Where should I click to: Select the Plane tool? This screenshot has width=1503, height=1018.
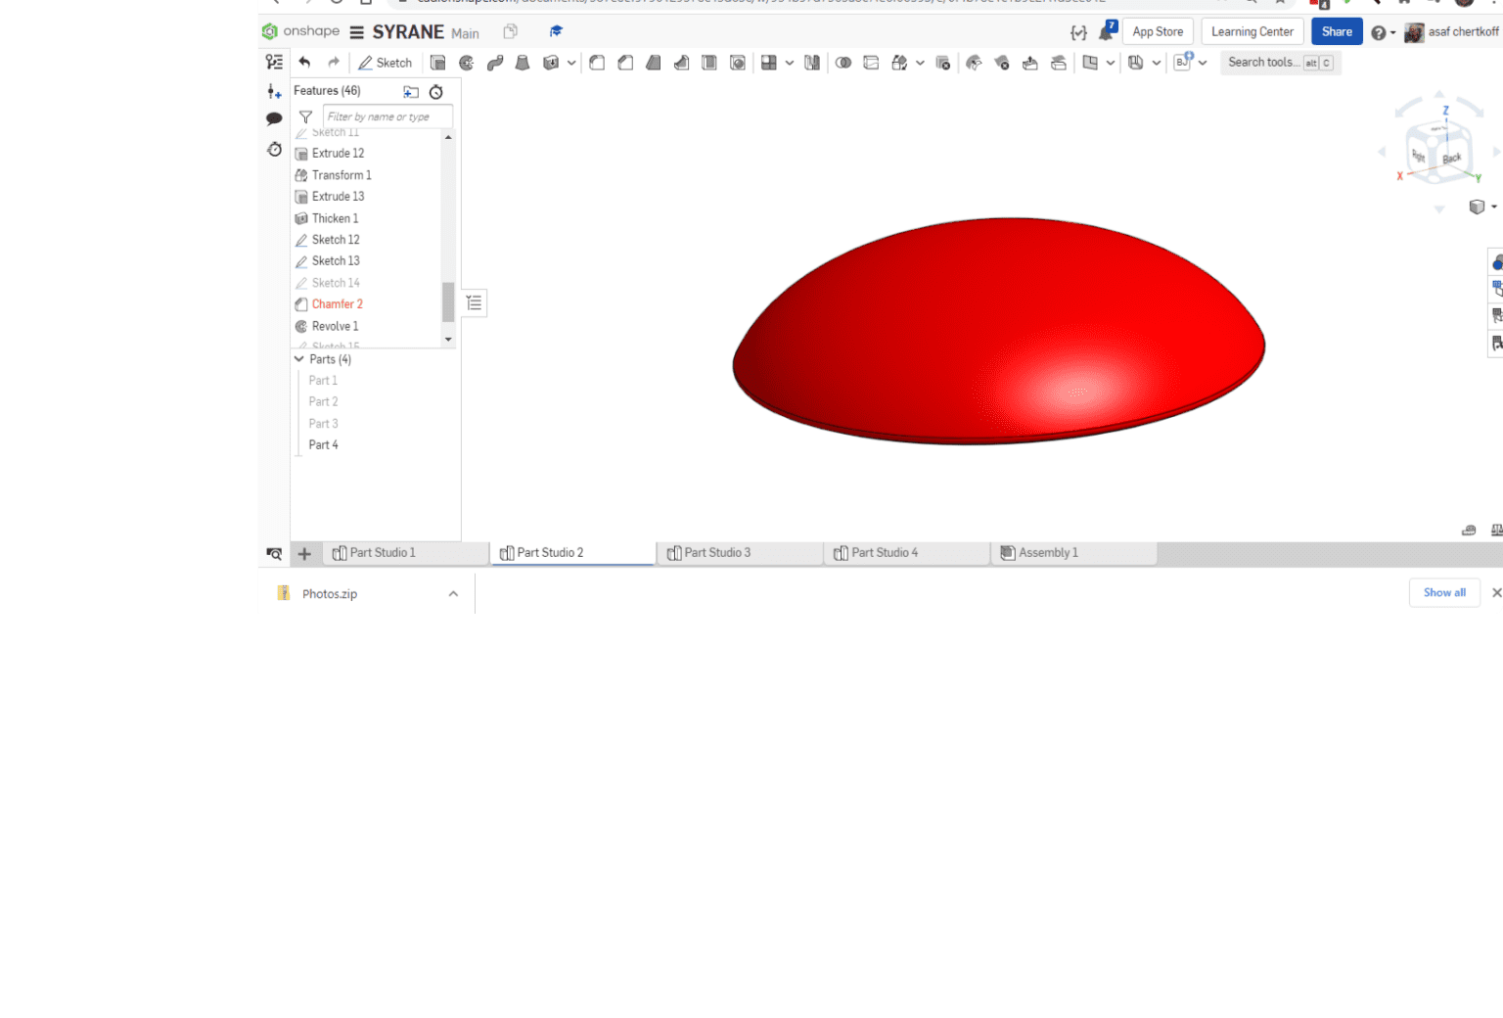[x=1090, y=63]
